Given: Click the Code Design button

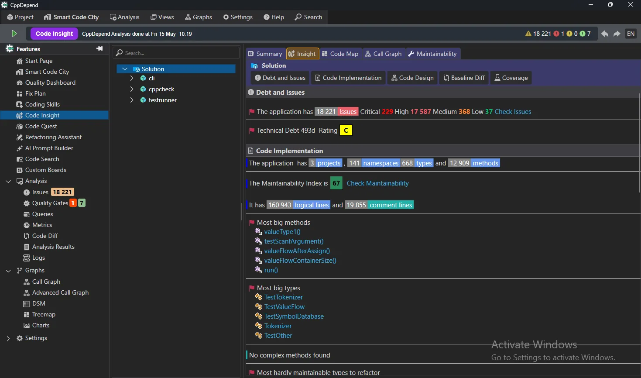Looking at the screenshot, I should pyautogui.click(x=412, y=78).
